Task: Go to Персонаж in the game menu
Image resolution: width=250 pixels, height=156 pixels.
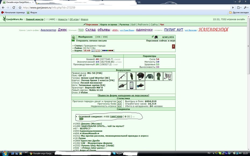Action: point(92,24)
